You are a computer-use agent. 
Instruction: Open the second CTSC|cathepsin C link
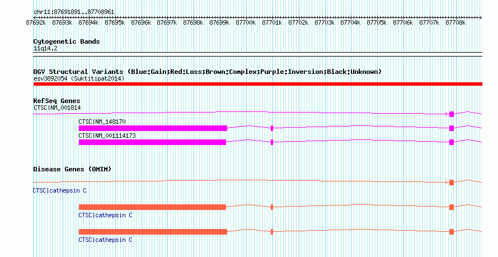105,215
